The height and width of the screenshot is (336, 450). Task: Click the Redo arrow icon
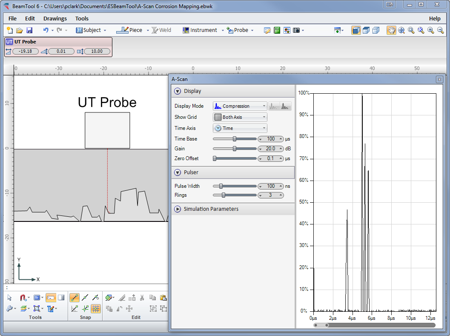(60, 30)
